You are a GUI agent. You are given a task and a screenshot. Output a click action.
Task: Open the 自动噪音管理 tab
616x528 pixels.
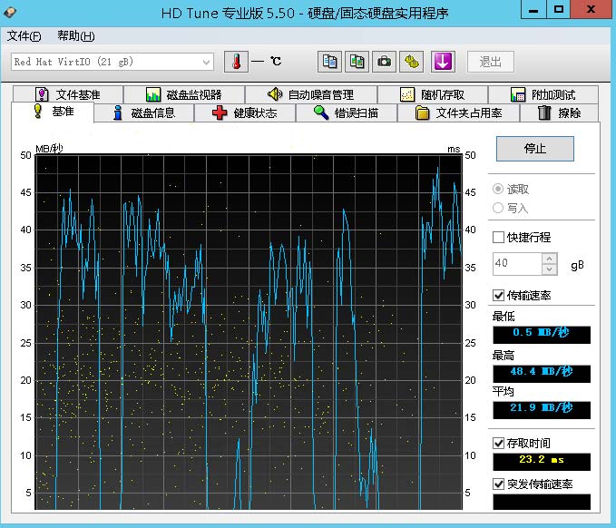tap(311, 94)
